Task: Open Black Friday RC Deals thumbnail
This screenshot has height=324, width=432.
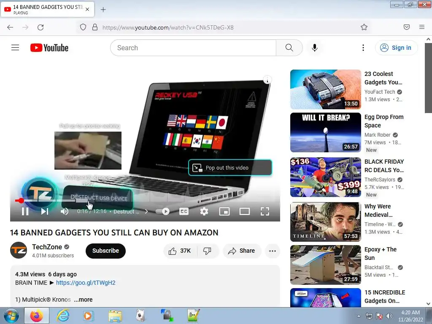Action: [325, 177]
